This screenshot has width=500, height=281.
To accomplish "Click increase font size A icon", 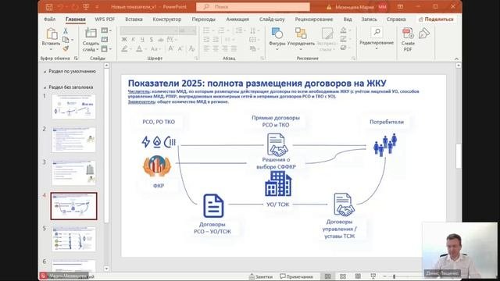I will [171, 48].
